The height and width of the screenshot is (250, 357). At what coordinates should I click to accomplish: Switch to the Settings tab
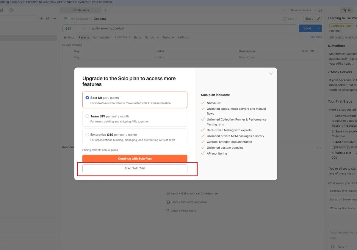tap(183, 37)
